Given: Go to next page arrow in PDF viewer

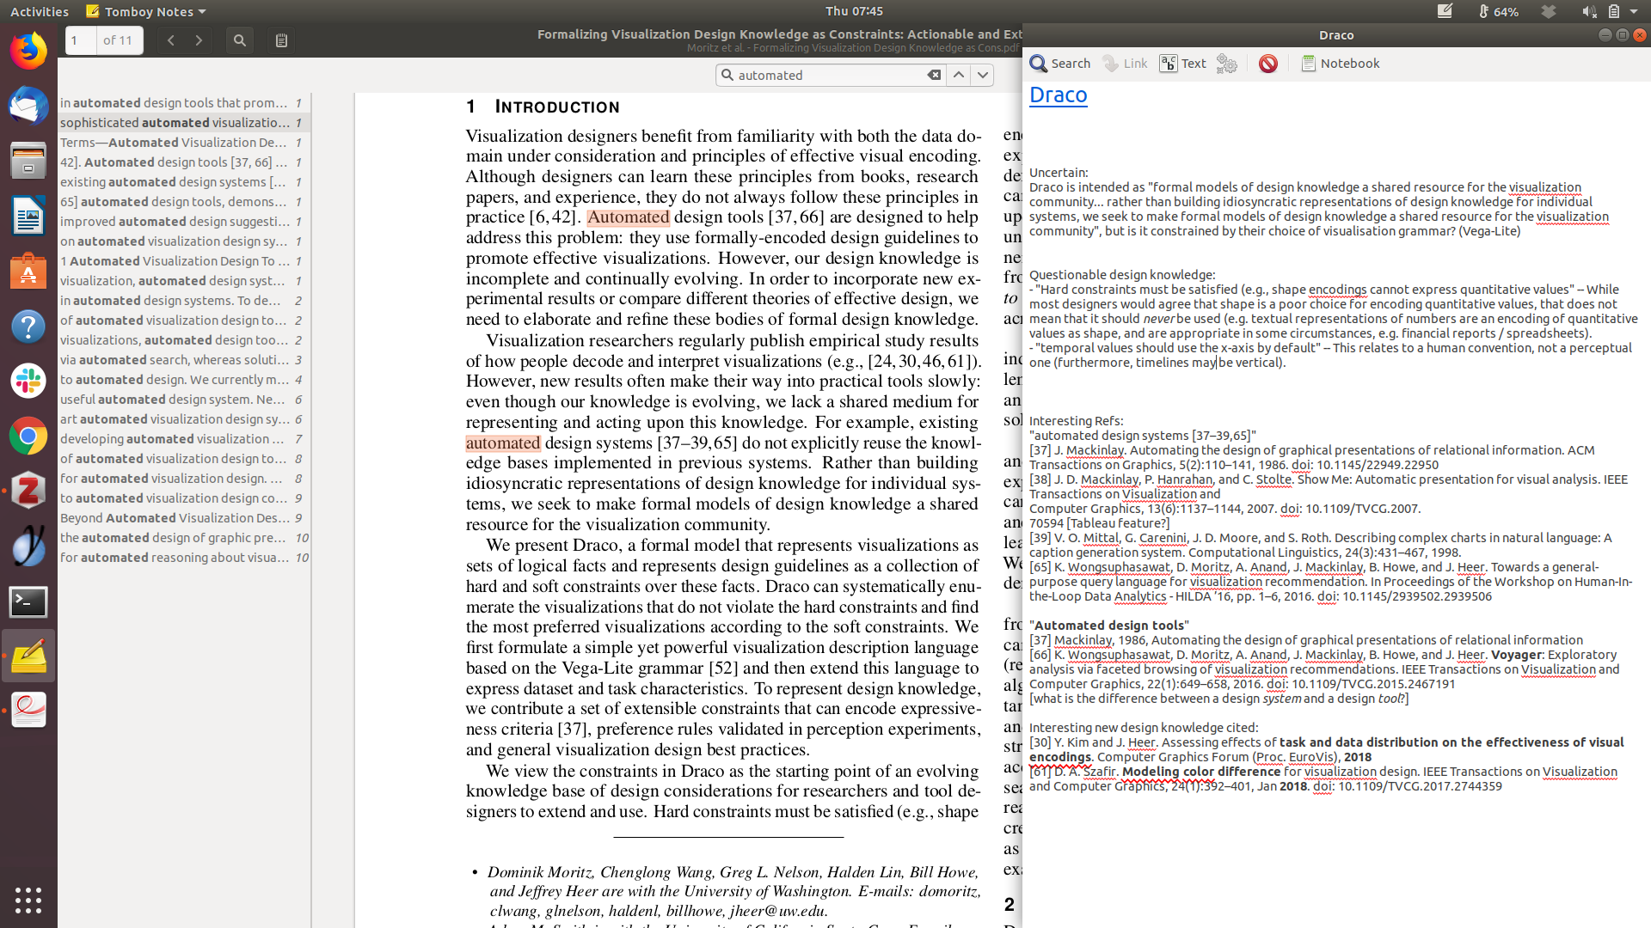Looking at the screenshot, I should [199, 40].
